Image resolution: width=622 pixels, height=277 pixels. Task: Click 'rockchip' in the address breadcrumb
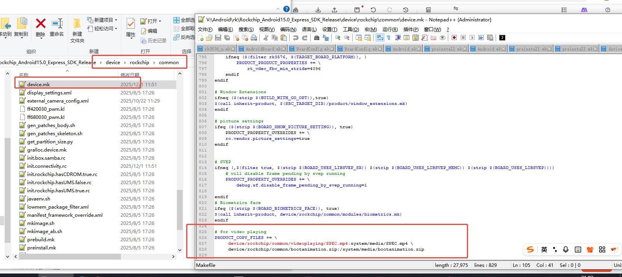140,63
